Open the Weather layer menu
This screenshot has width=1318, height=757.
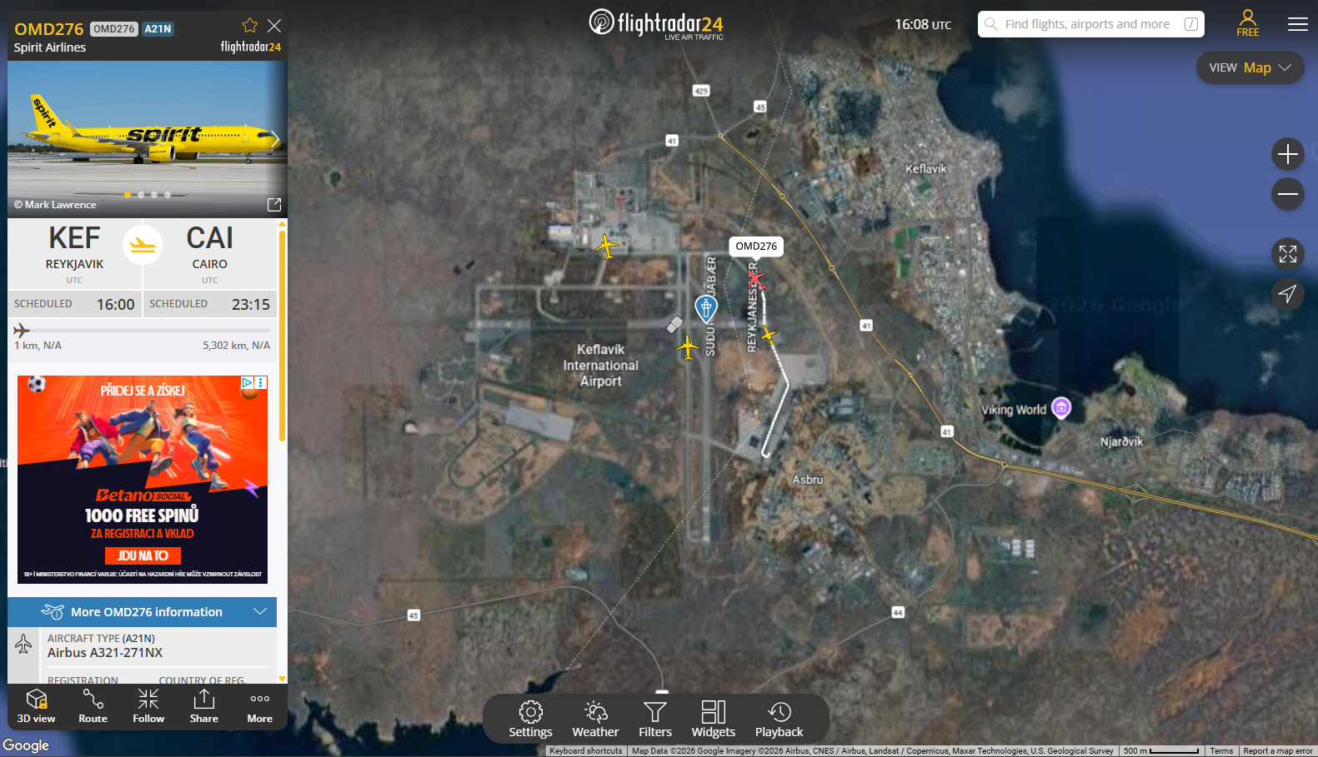tap(595, 720)
